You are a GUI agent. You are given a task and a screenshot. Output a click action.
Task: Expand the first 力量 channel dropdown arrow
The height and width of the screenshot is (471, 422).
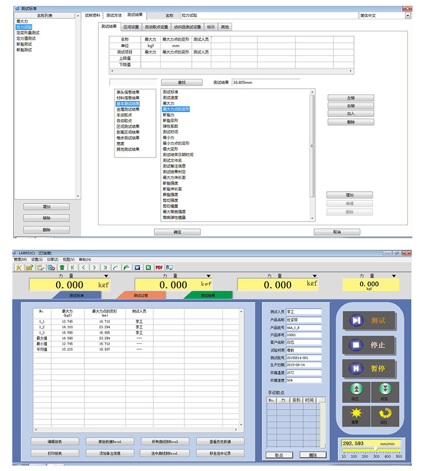coord(106,276)
